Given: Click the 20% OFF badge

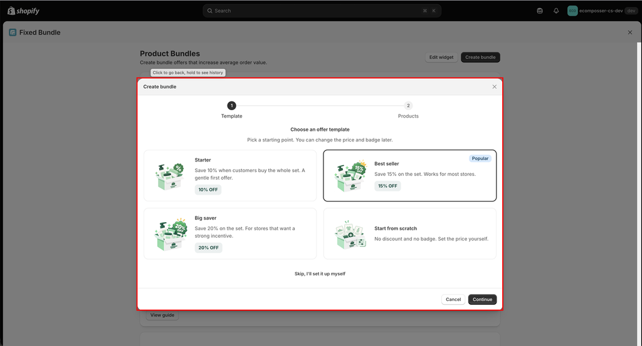Looking at the screenshot, I should click(208, 248).
